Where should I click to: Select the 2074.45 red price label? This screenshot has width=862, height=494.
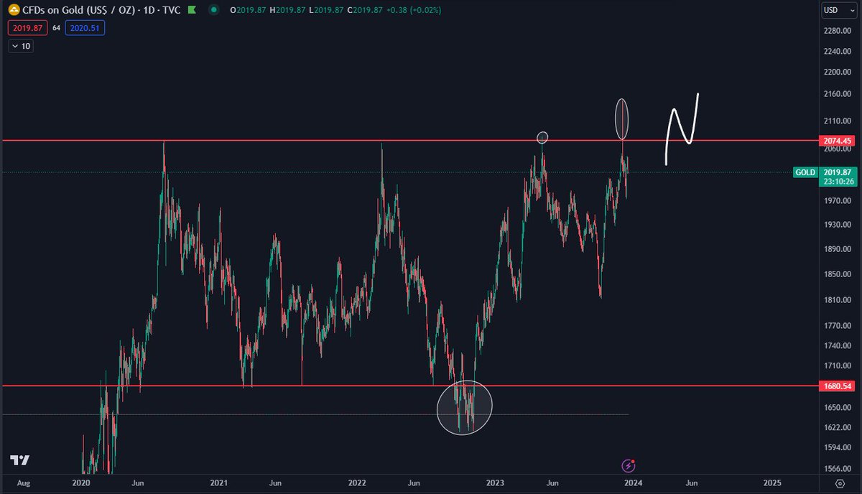click(837, 141)
